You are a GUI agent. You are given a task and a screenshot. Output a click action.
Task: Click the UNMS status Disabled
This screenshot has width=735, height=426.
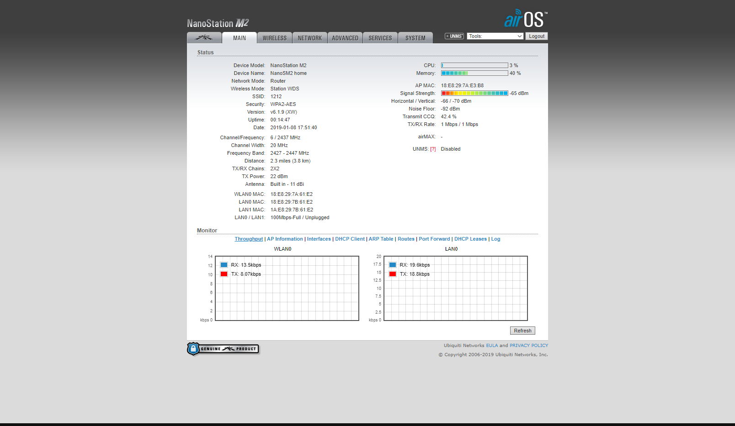click(451, 149)
